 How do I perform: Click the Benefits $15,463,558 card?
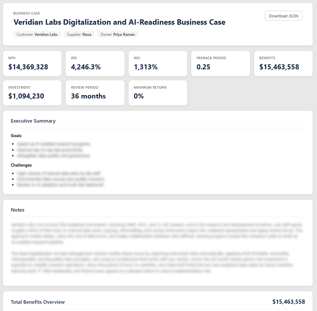pyautogui.click(x=283, y=64)
